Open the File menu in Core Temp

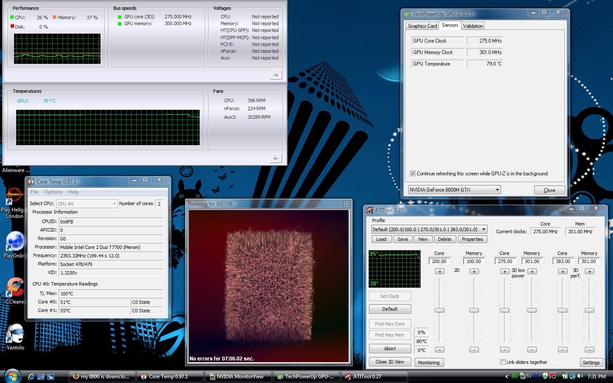pyautogui.click(x=34, y=192)
